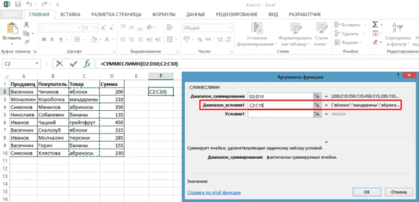419x202 pixels.
Task: Confirm formula entry with checkmark icon
Action: point(73,64)
